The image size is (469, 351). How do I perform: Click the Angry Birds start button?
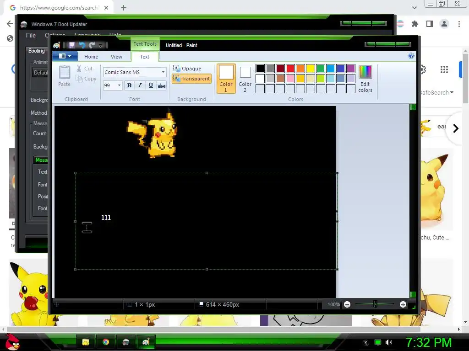12,342
